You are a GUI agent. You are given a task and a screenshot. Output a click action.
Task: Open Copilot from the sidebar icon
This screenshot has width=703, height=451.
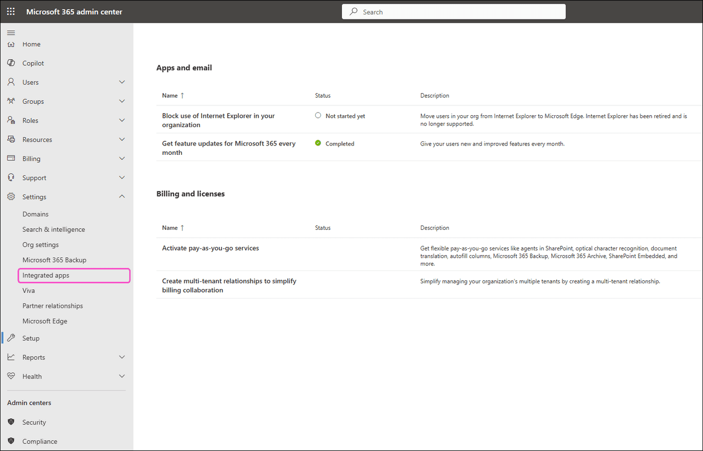(11, 63)
